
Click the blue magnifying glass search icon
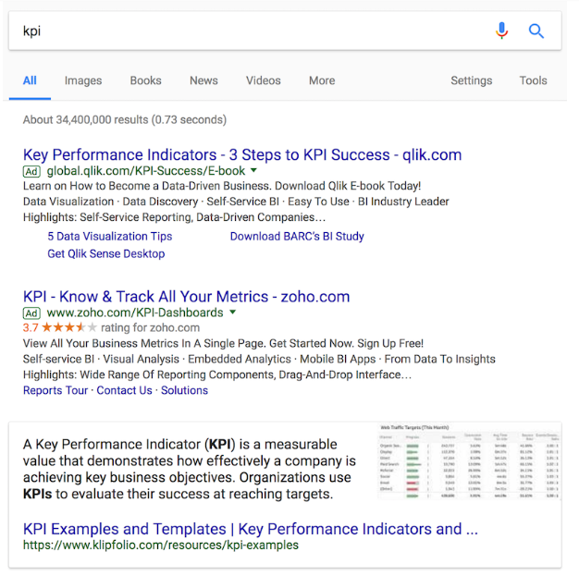click(x=536, y=31)
